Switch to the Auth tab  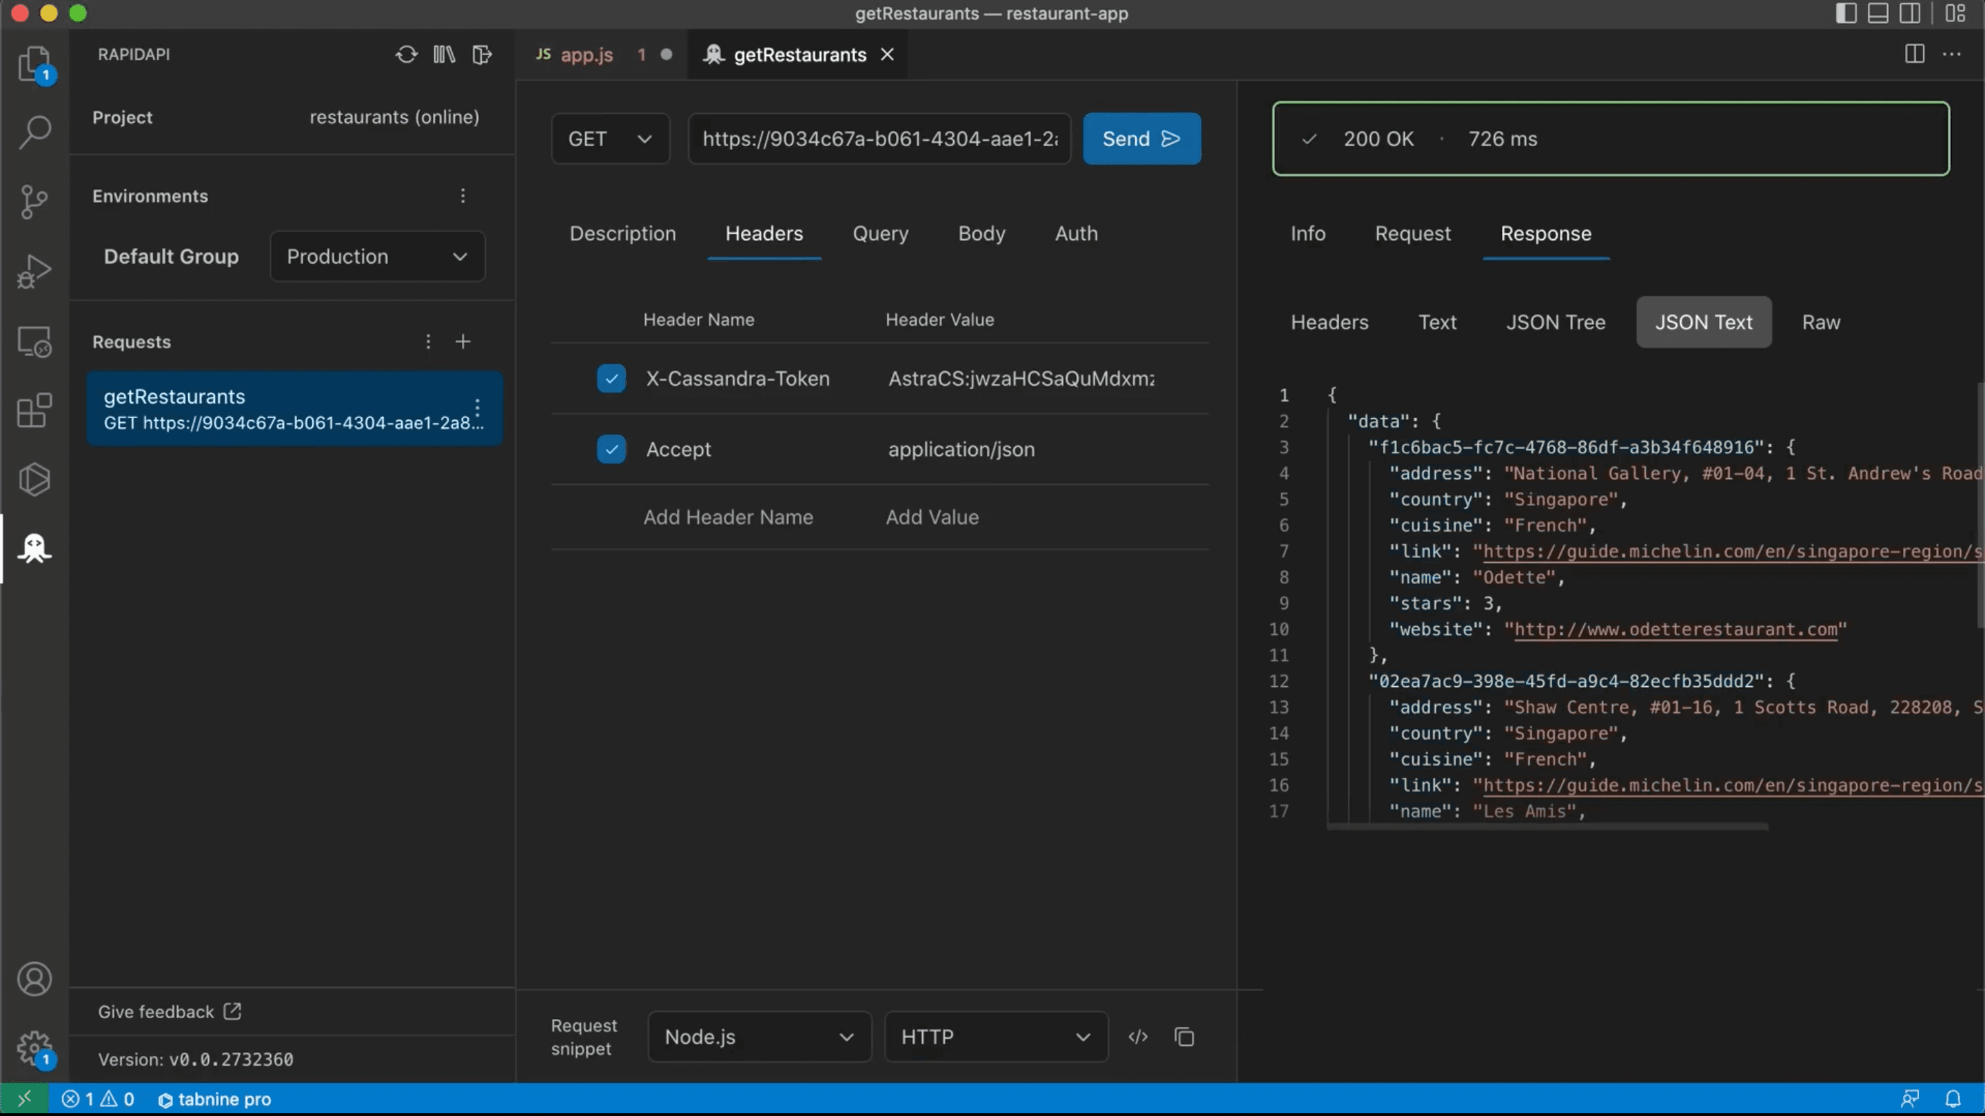(x=1077, y=234)
